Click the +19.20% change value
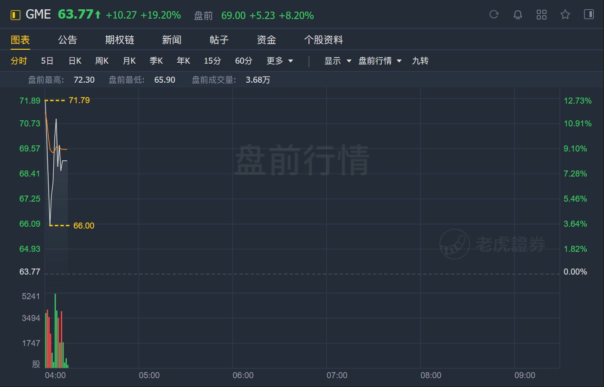 tap(161, 15)
